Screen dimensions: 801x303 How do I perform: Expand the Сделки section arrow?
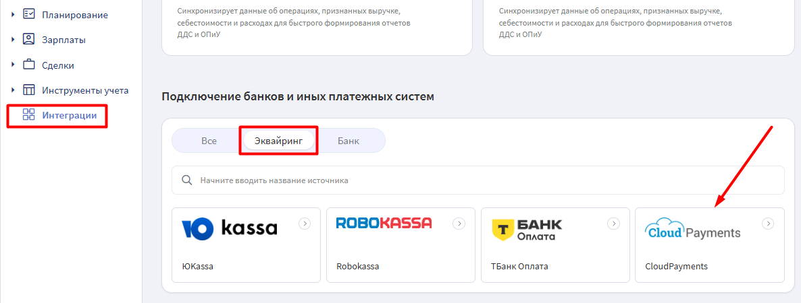13,65
